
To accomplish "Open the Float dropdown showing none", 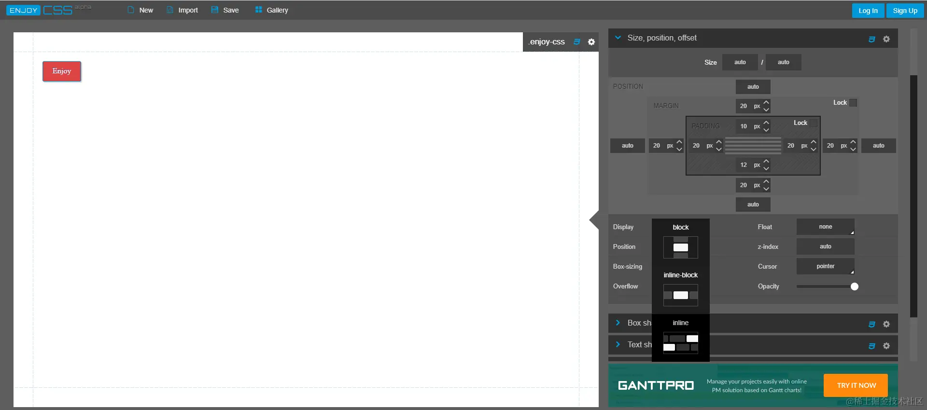I will click(826, 227).
